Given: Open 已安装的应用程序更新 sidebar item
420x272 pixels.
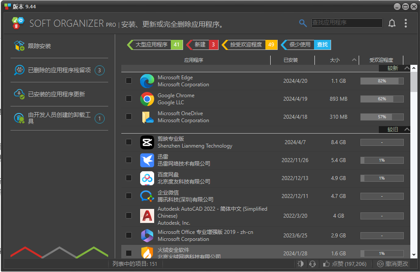Looking at the screenshot, I should (59, 94).
